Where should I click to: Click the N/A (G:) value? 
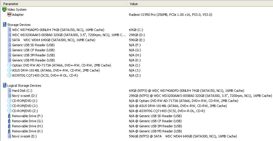click(135, 50)
